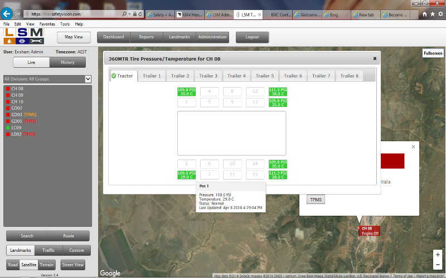Select red status vehicle CH 09 in list
The width and height of the screenshot is (446, 278).
(x=17, y=95)
